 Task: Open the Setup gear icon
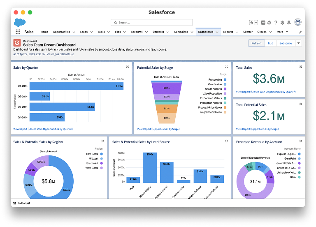[282, 23]
